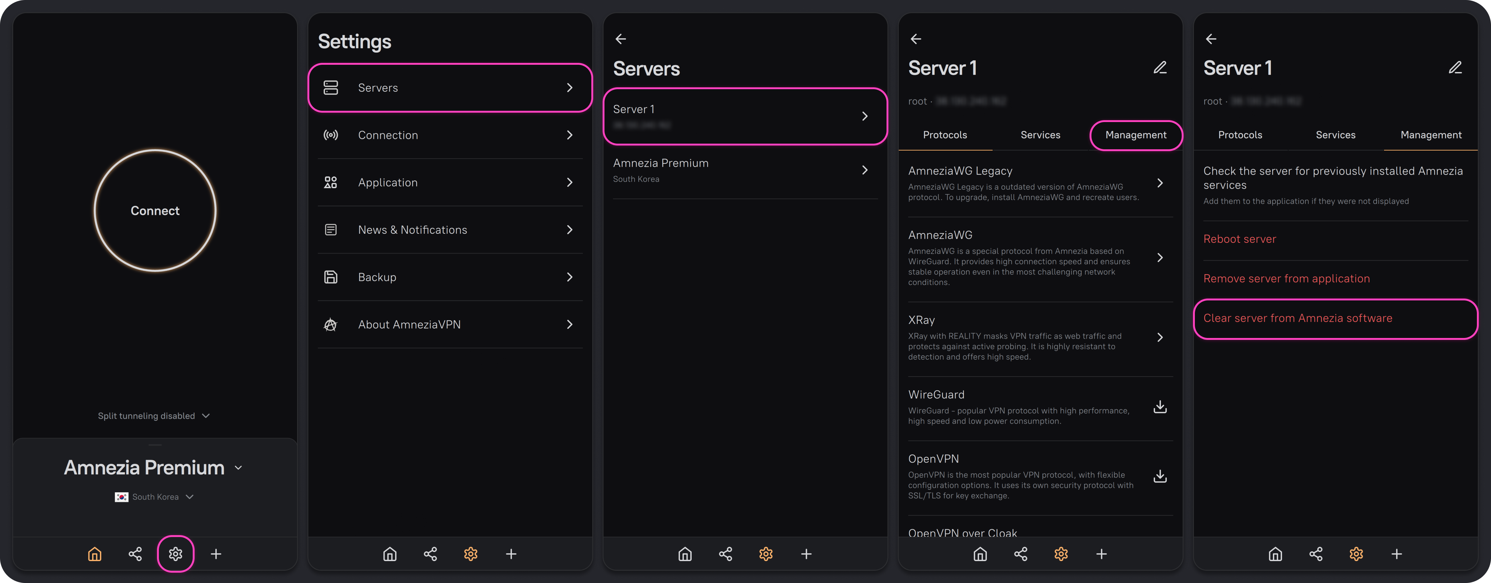This screenshot has width=1491, height=583.
Task: Open the Servers settings entry
Action: pyautogui.click(x=450, y=88)
